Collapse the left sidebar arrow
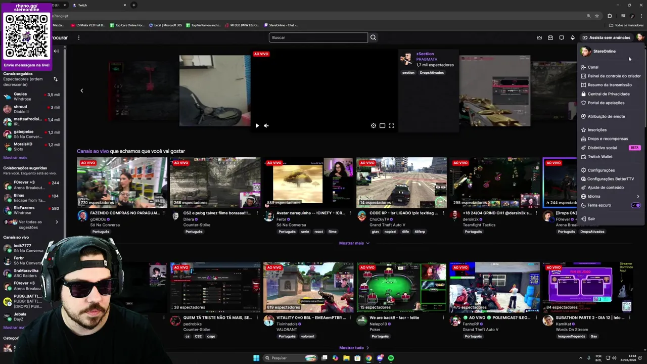 point(56,51)
